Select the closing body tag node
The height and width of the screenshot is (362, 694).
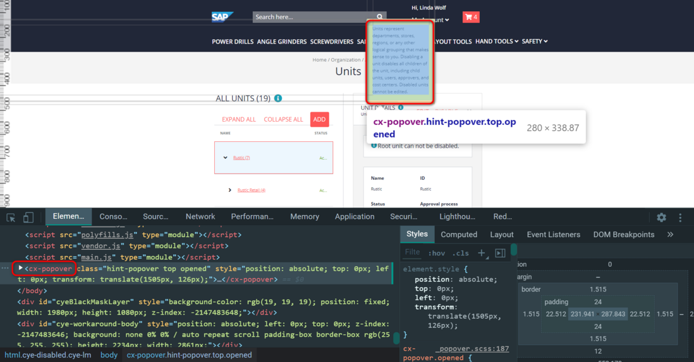point(32,291)
